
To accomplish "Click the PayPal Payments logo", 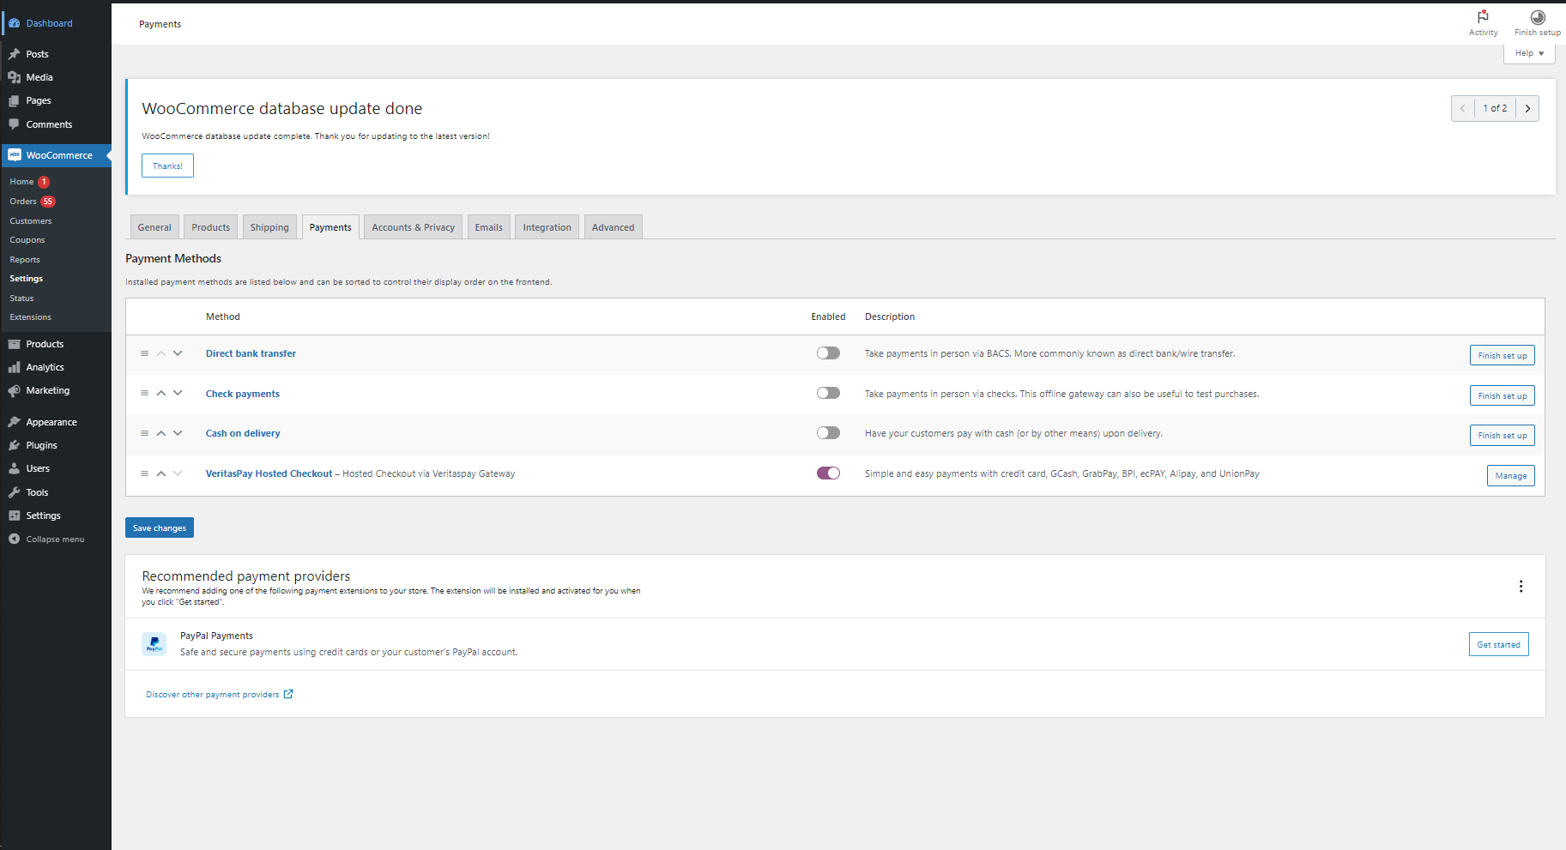I will pyautogui.click(x=154, y=643).
